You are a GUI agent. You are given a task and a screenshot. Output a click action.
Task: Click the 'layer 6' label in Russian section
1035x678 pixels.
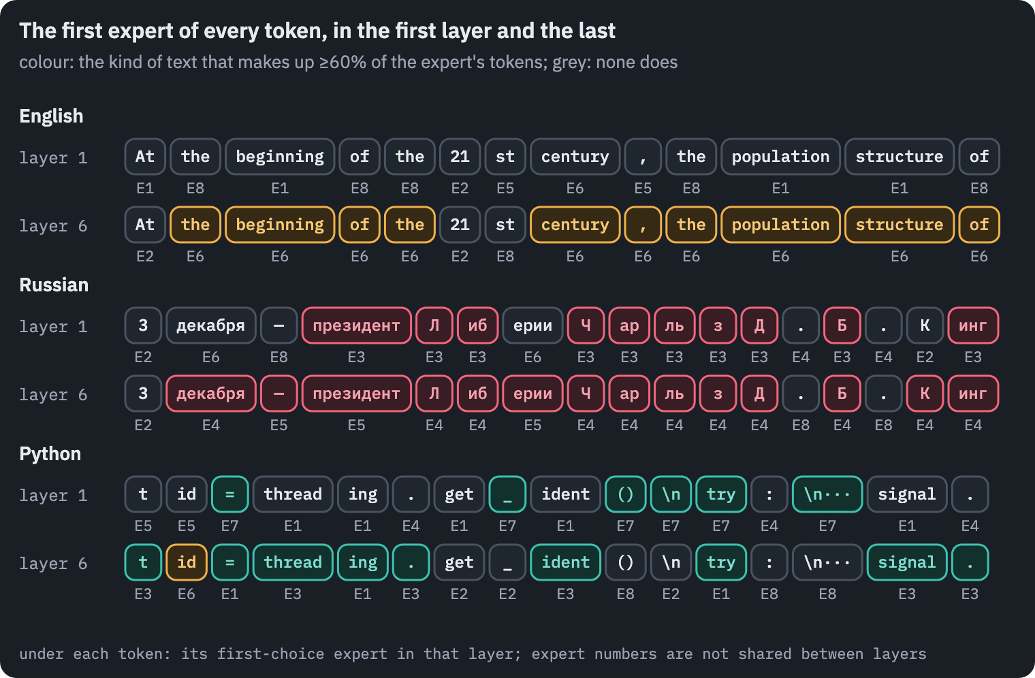pos(53,395)
